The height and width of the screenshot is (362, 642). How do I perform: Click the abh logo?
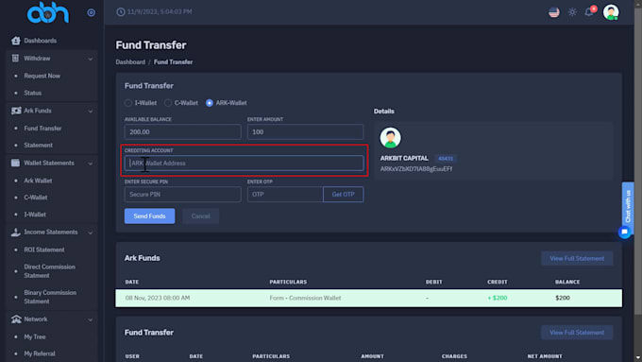tap(48, 12)
